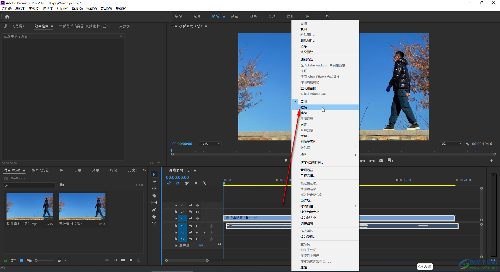This screenshot has height=272, width=500.
Task: Switch to the 效果 workspace
Action: tap(253, 16)
